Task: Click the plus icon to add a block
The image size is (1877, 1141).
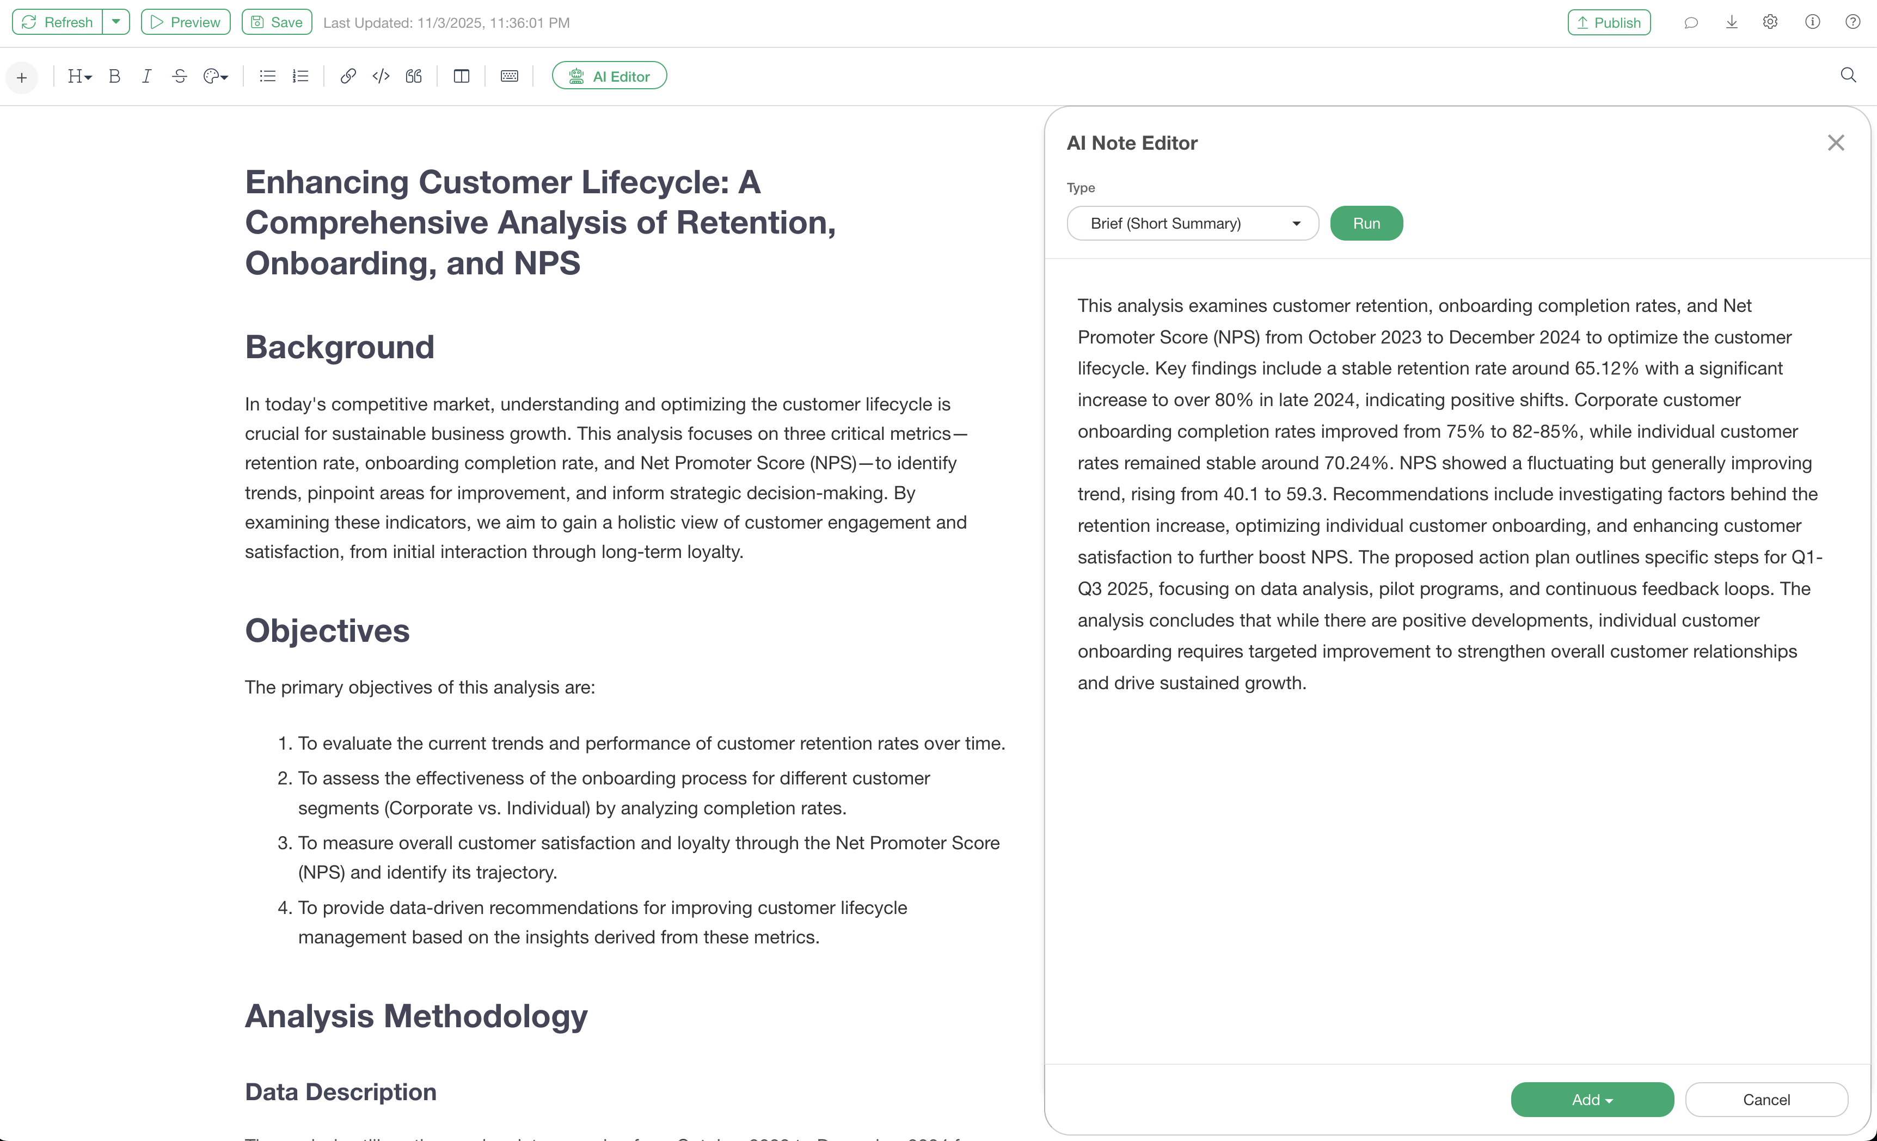Action: (x=22, y=77)
